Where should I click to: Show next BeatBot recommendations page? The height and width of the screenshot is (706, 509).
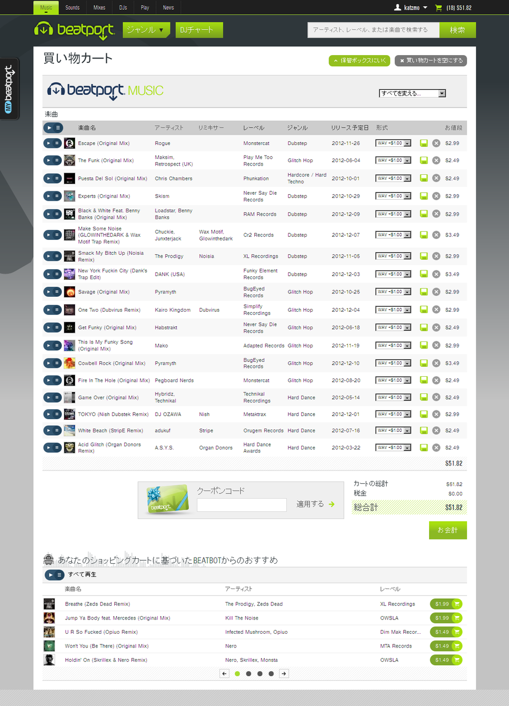tap(283, 673)
